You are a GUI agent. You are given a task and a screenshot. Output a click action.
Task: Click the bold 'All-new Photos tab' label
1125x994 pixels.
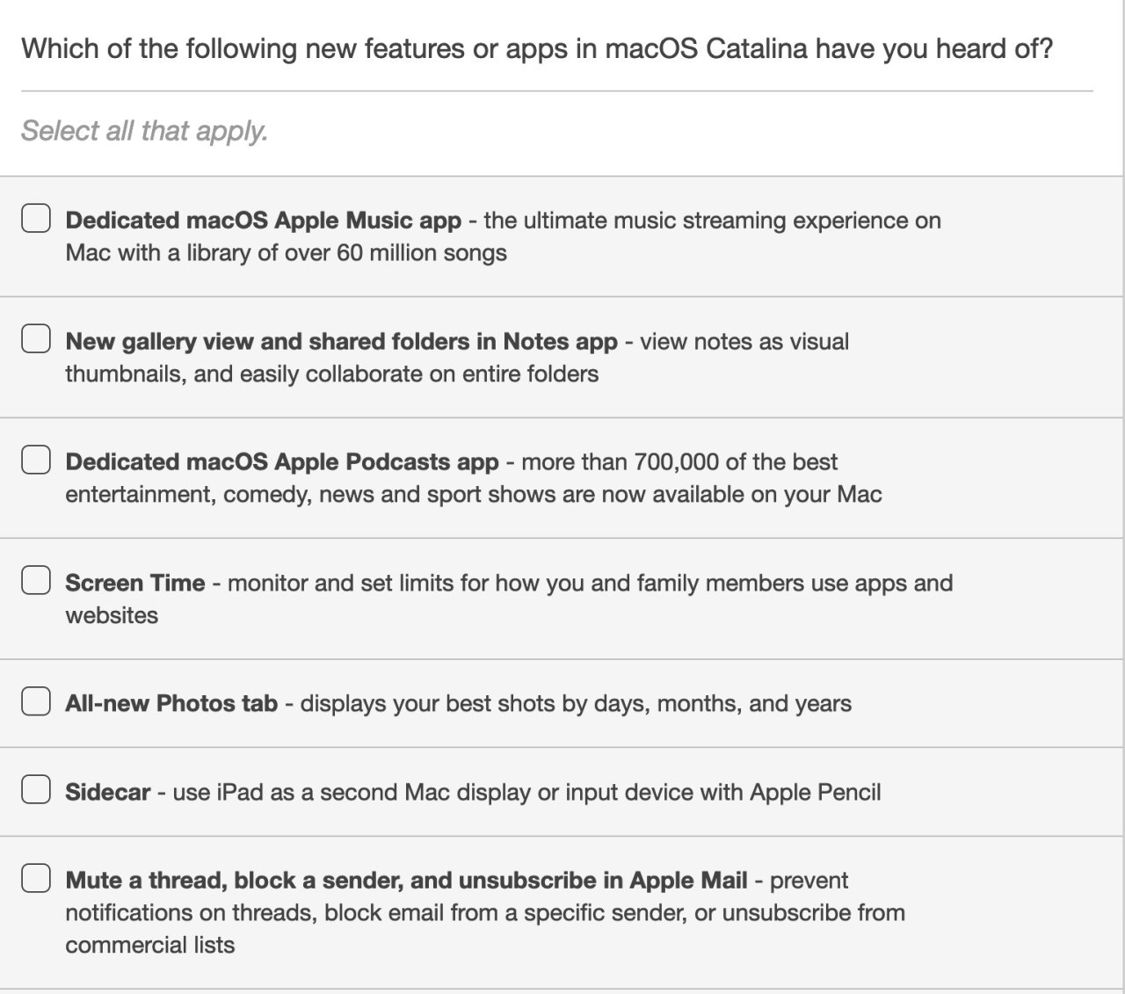(x=171, y=703)
